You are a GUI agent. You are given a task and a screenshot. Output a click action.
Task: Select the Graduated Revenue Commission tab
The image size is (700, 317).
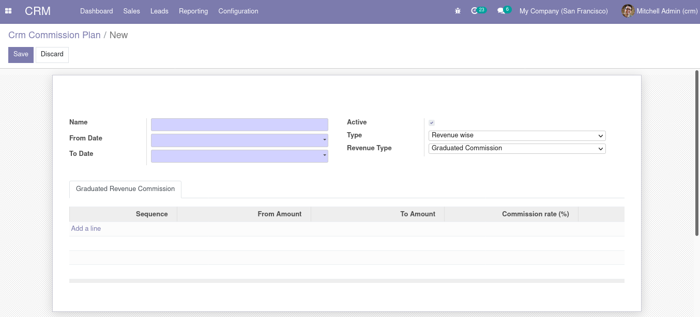[x=125, y=189]
